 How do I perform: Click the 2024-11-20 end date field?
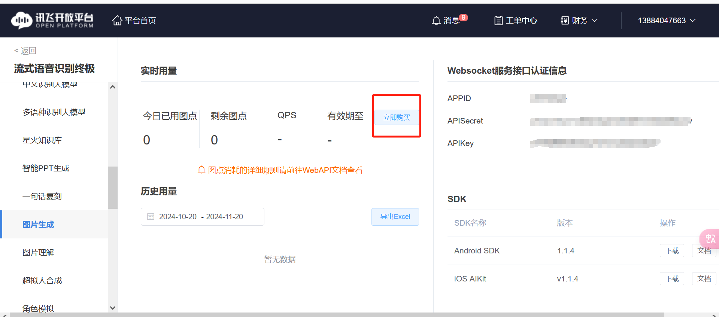tap(225, 217)
